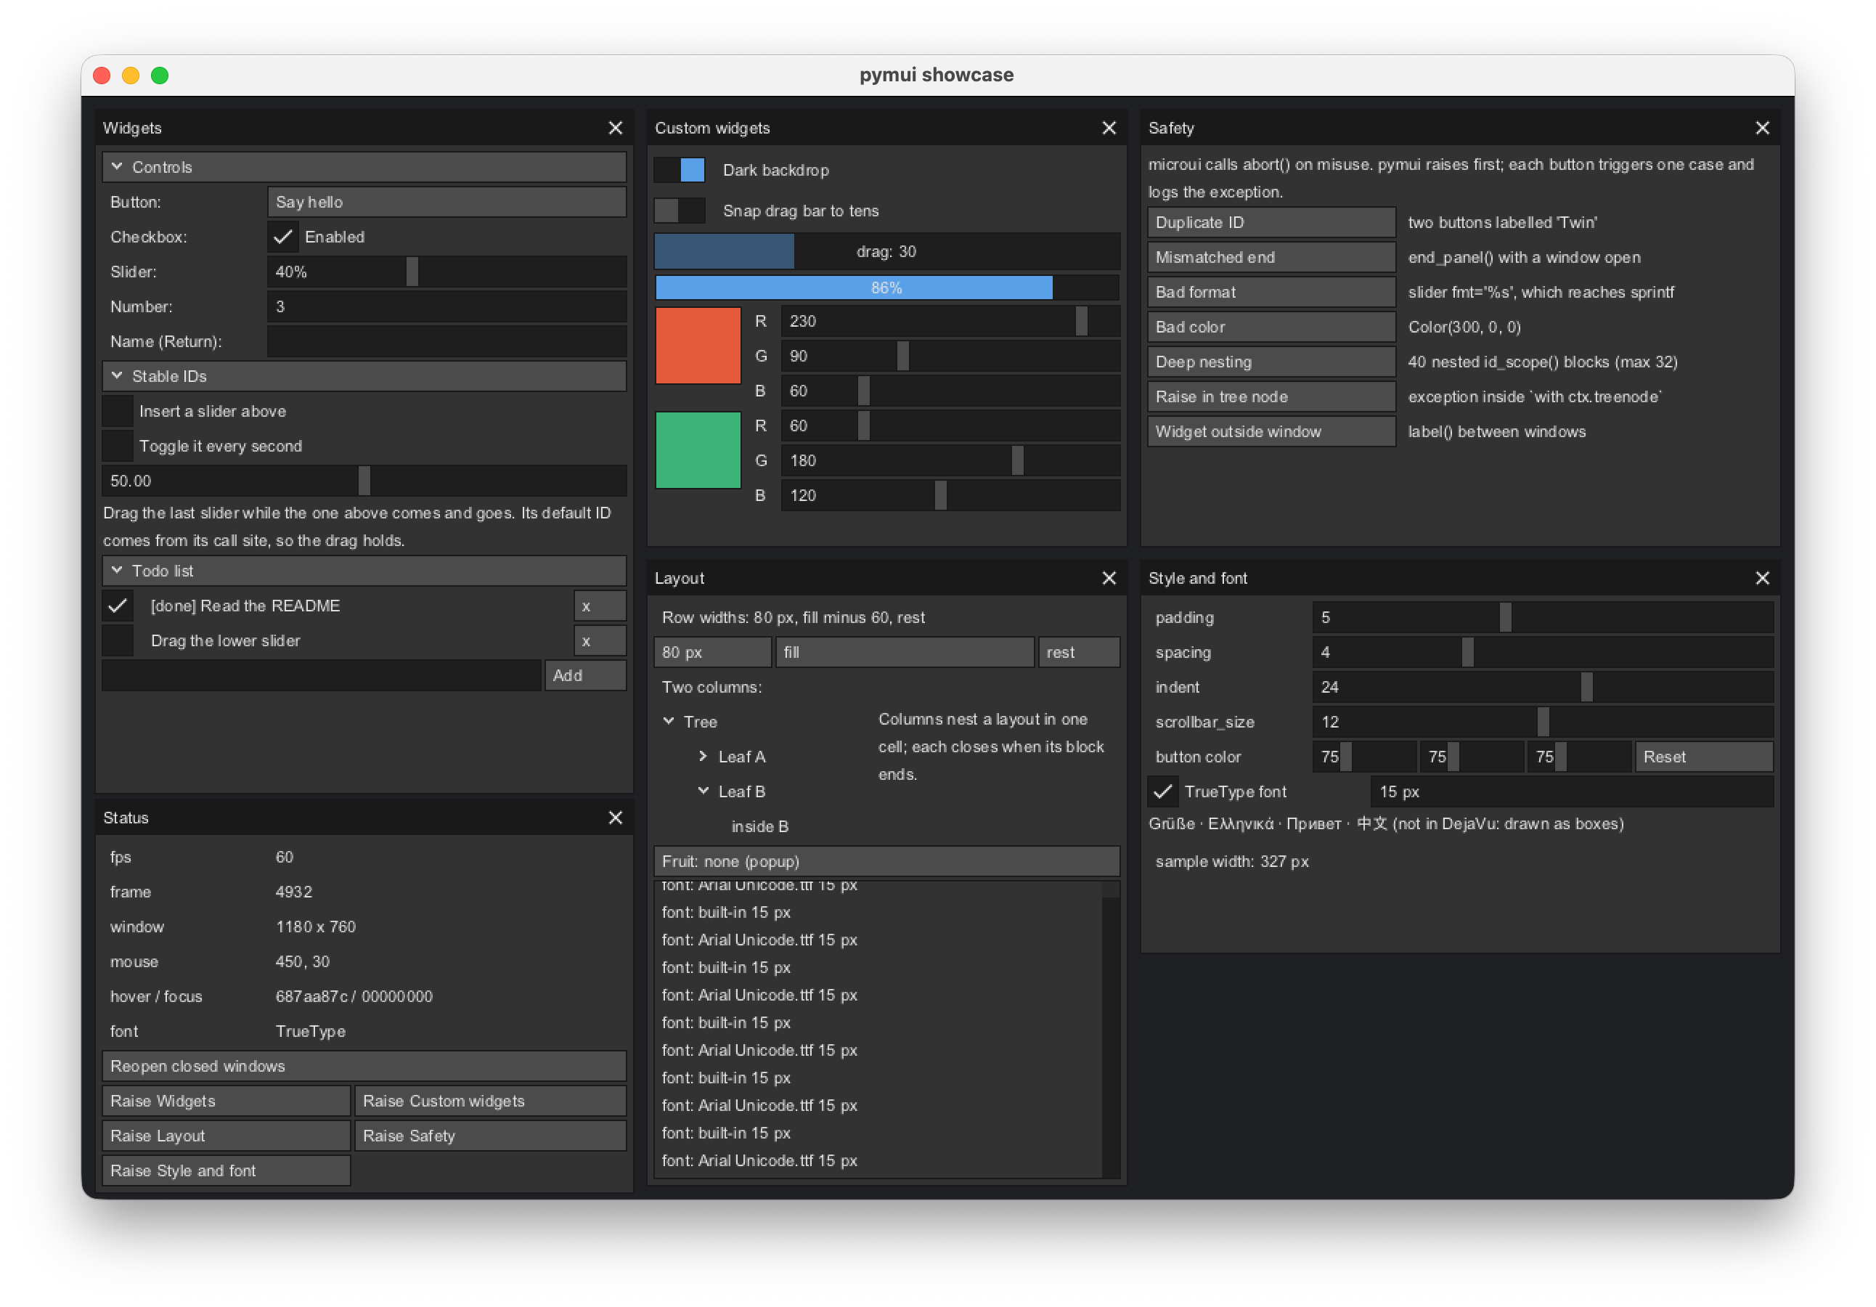
Task: Reset the button color
Action: point(1704,757)
